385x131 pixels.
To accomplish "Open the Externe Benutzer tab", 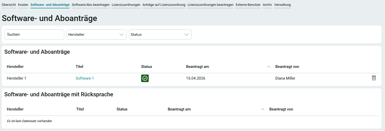I will point(248,5).
